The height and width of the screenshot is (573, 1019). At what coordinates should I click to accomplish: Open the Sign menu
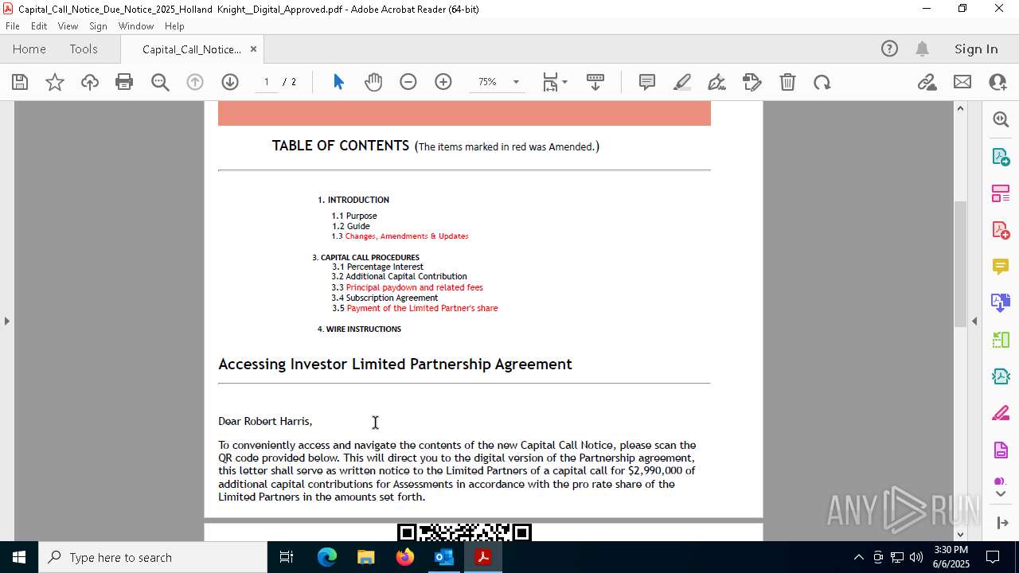[98, 26]
